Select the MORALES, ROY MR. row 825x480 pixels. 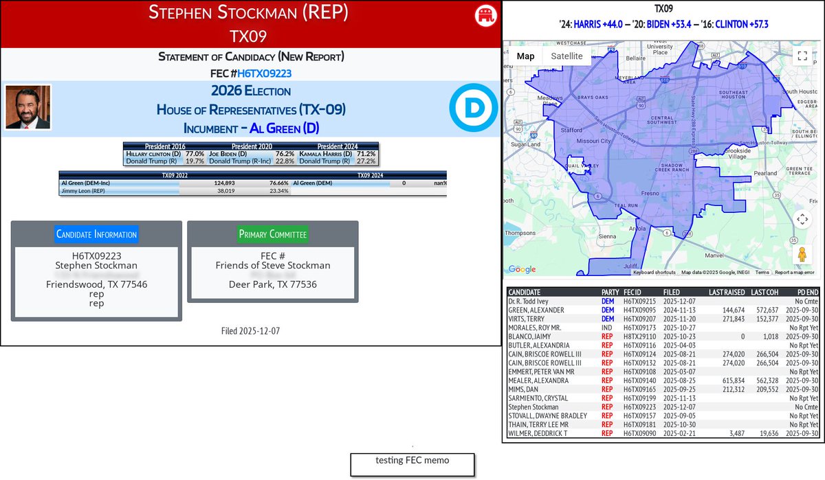coord(663,328)
